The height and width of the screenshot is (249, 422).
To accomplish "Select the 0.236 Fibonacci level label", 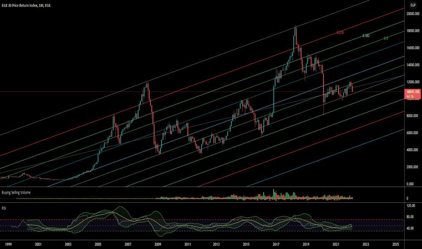I will point(340,33).
